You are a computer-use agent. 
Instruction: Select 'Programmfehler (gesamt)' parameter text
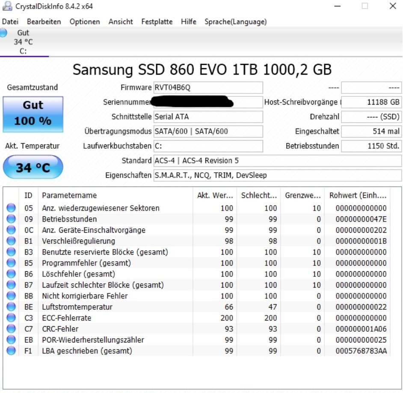(x=86, y=263)
